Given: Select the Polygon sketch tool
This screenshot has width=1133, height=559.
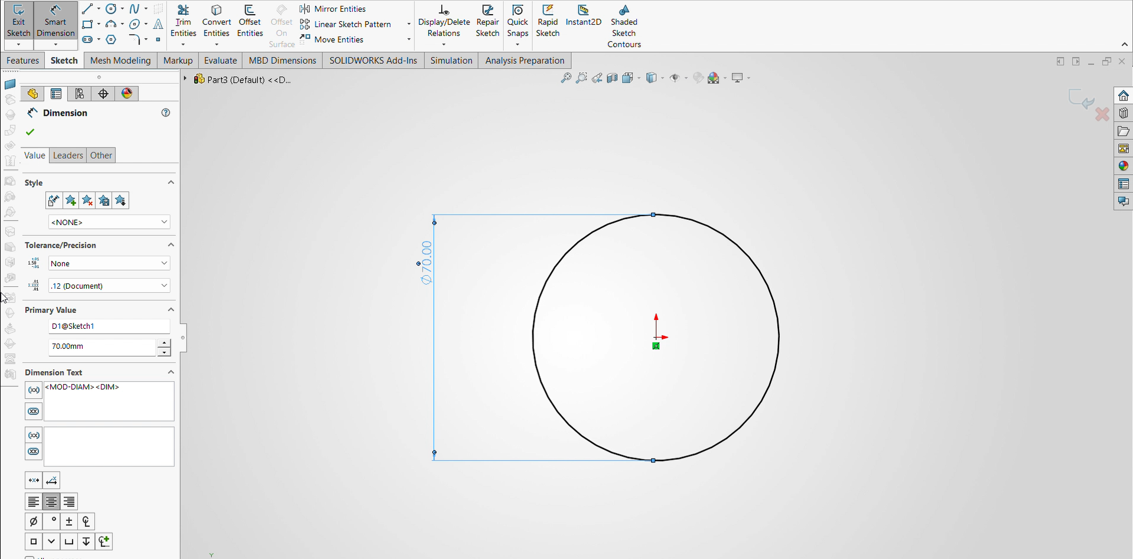Looking at the screenshot, I should (x=111, y=40).
